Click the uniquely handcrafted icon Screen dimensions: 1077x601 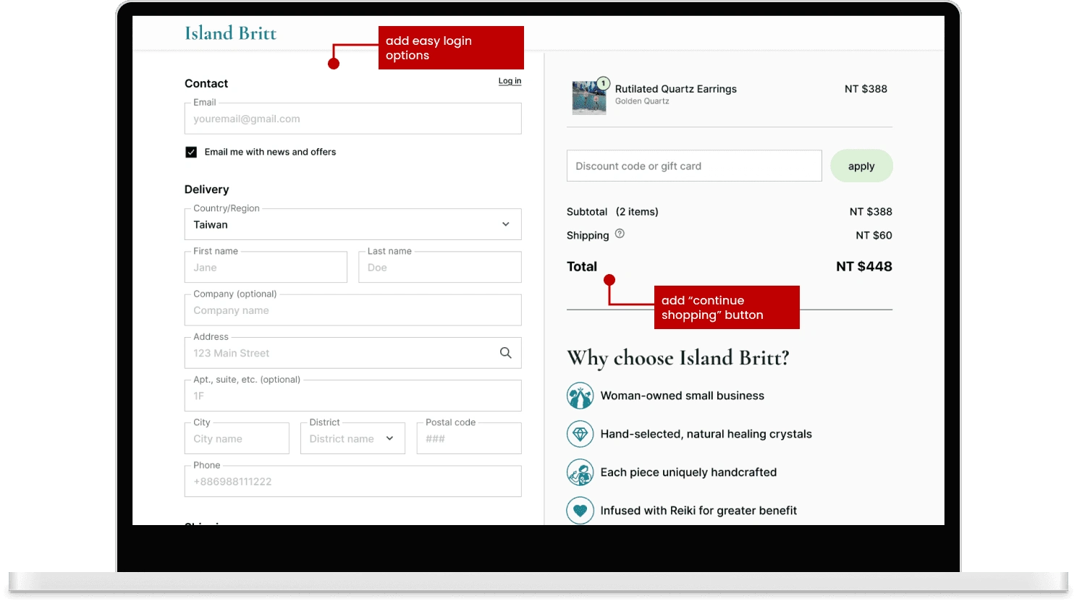tap(580, 472)
